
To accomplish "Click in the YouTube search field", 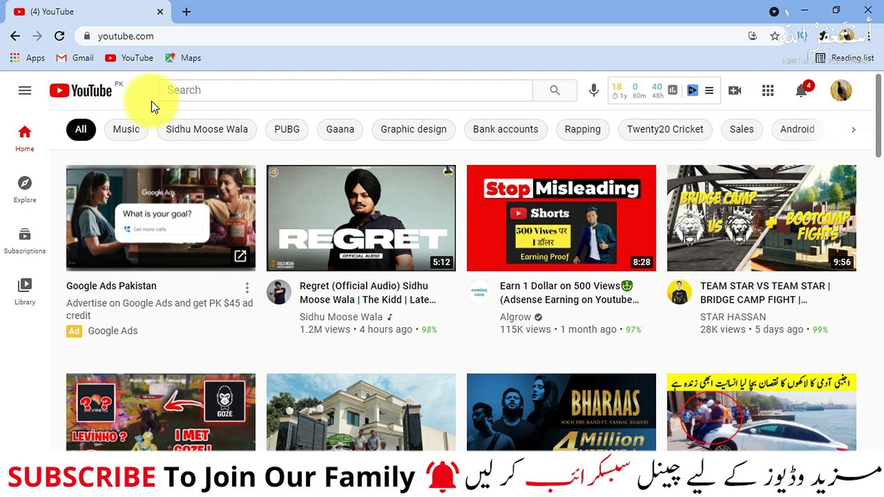I will coord(345,90).
